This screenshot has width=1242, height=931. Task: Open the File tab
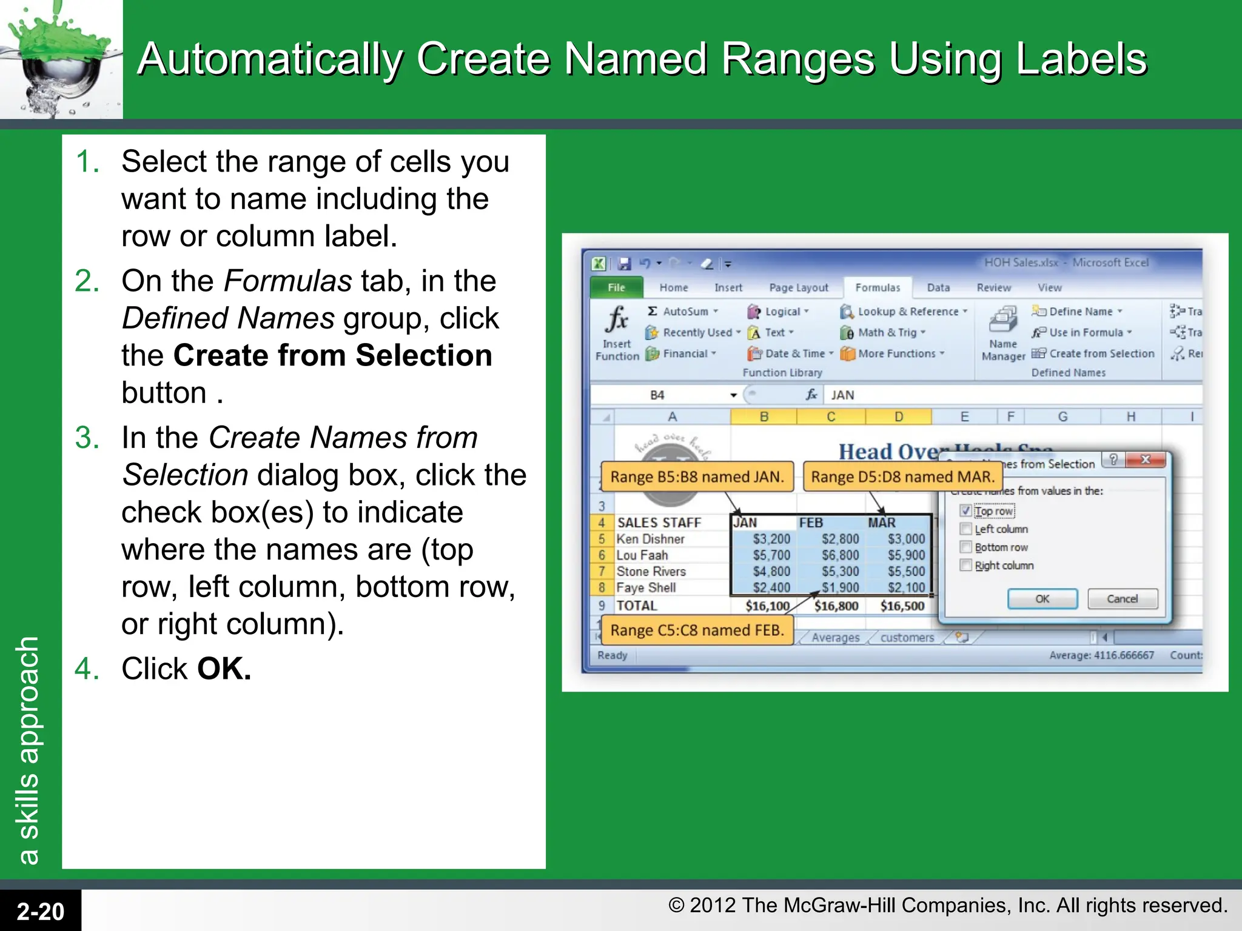tap(616, 288)
